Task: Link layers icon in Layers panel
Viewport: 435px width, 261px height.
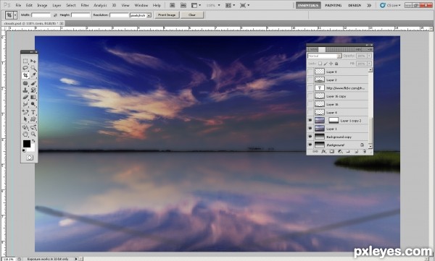Action: 315,151
